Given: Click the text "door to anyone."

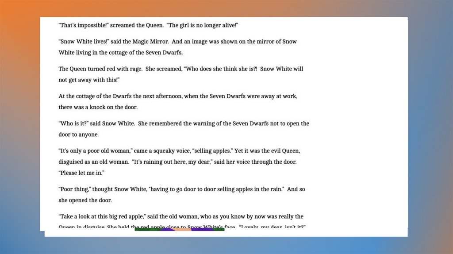Looking at the screenshot, I should (x=79, y=135).
